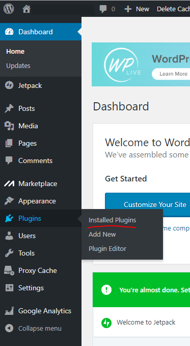Viewport: 190px width, 346px height.
Task: Open the Plugins menu item
Action: click(x=41, y=218)
